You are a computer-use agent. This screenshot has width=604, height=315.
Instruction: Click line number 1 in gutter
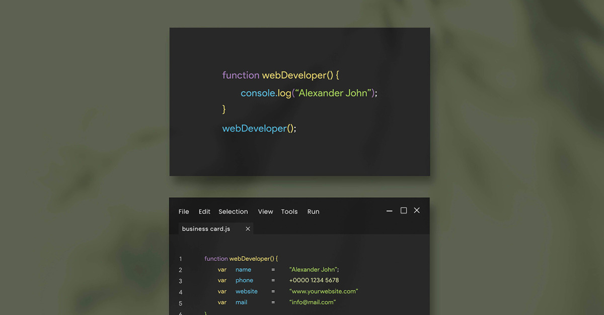pyautogui.click(x=180, y=259)
